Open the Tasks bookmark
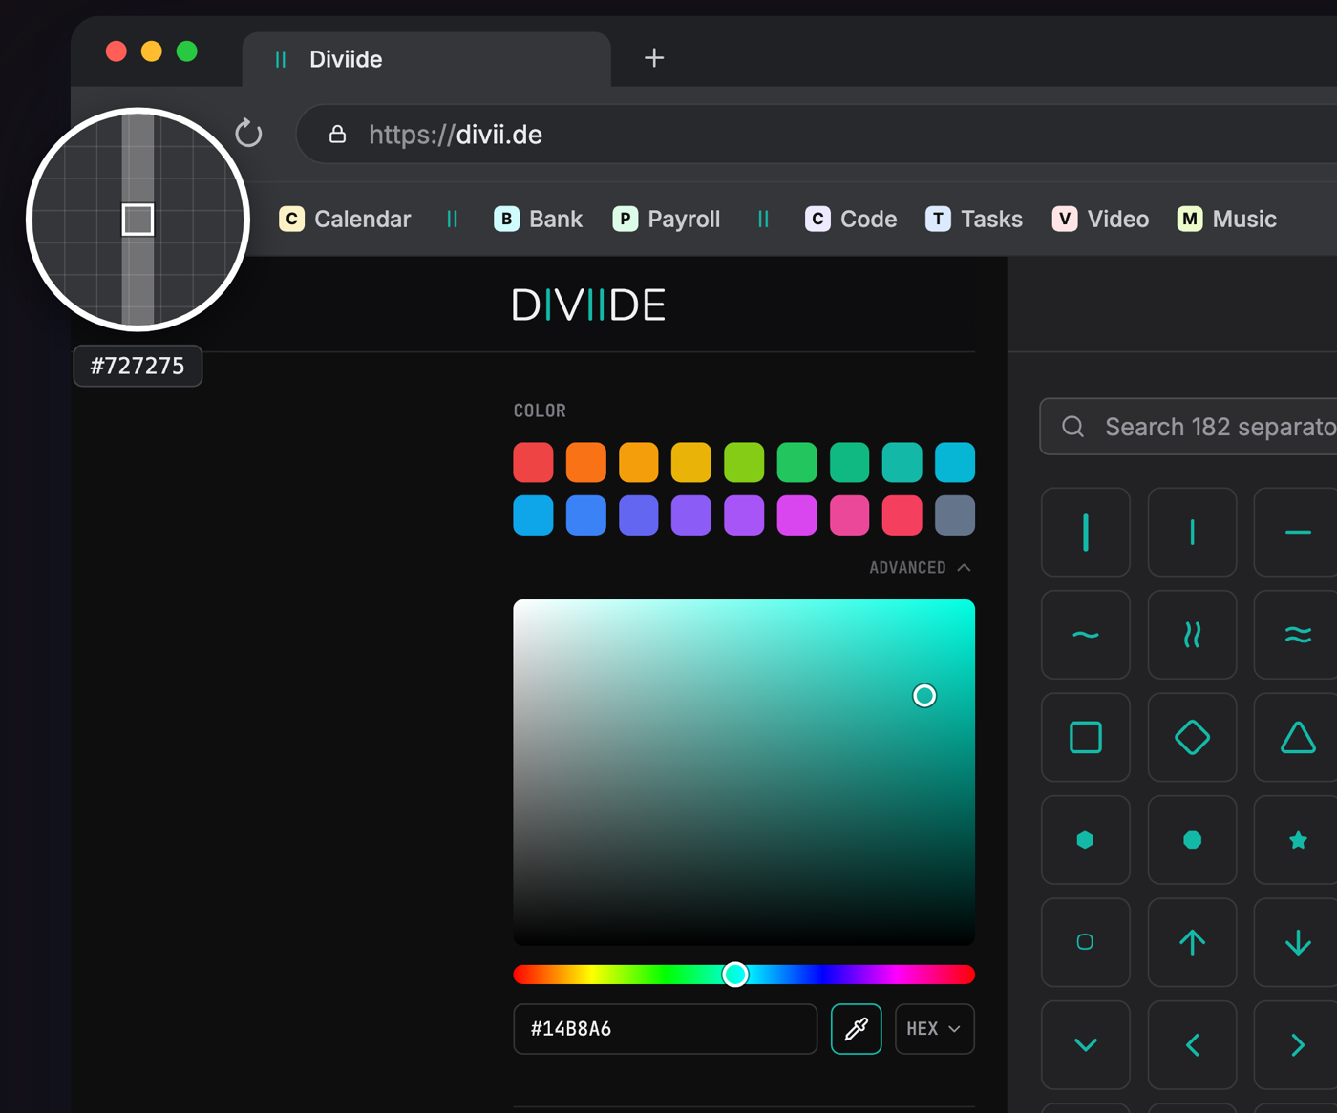The image size is (1337, 1113). coord(974,220)
